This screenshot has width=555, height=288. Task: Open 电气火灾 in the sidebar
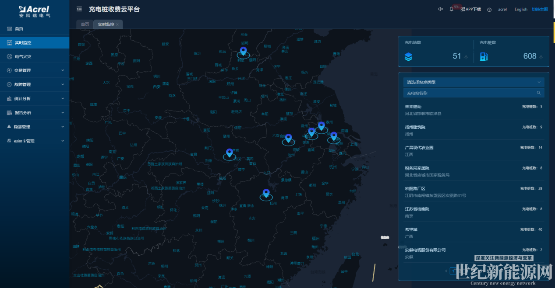coord(23,56)
